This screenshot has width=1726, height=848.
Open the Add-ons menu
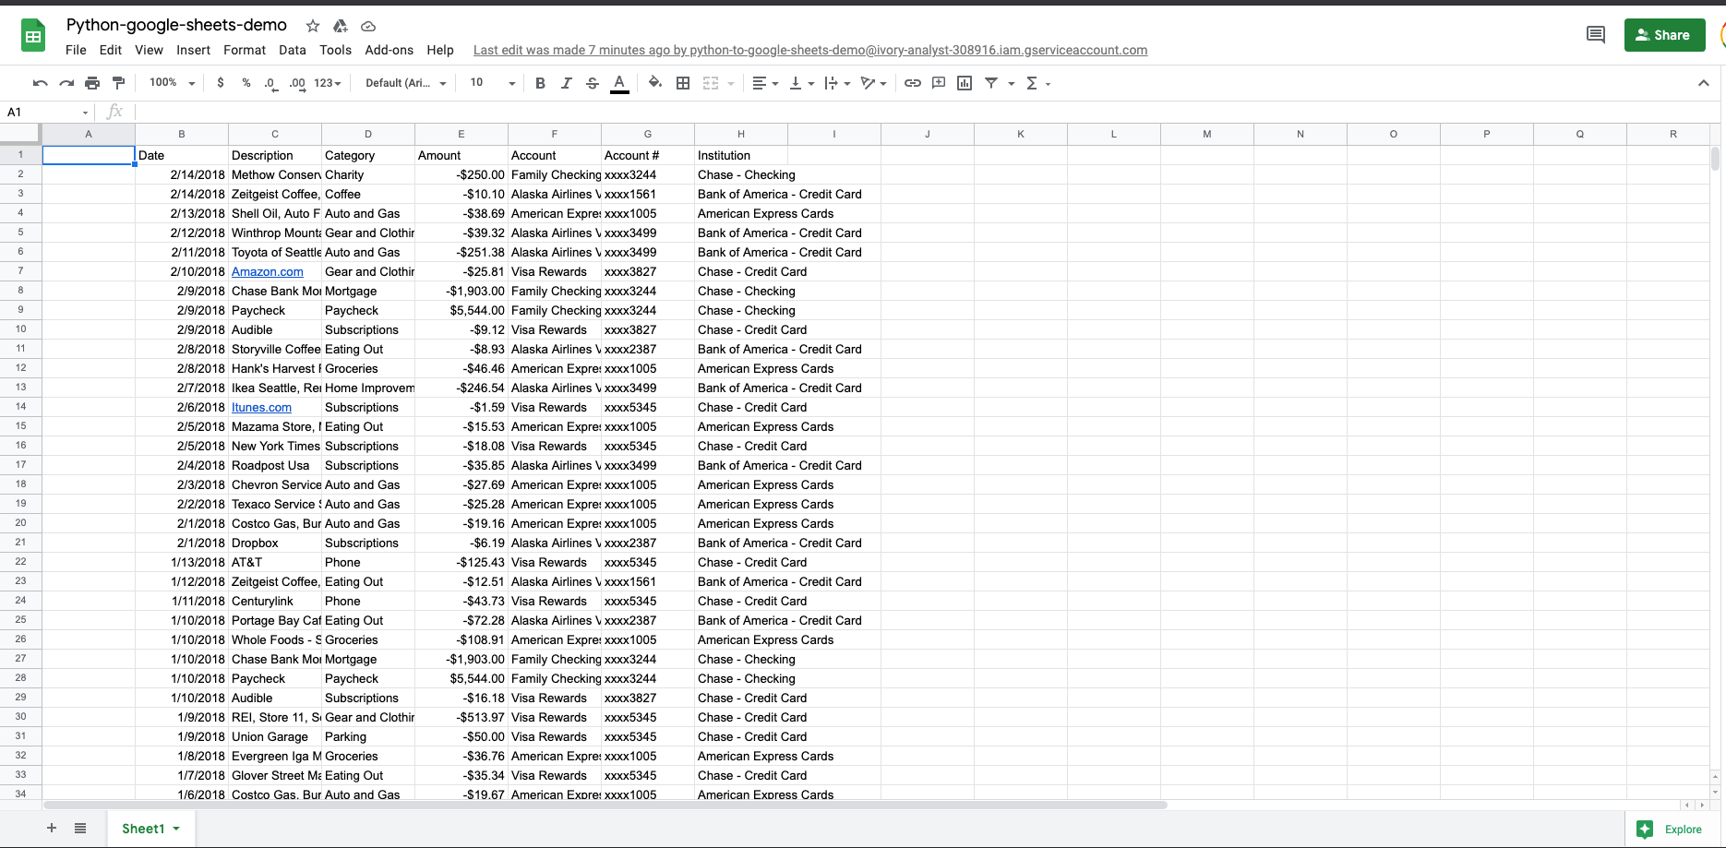[x=389, y=50]
